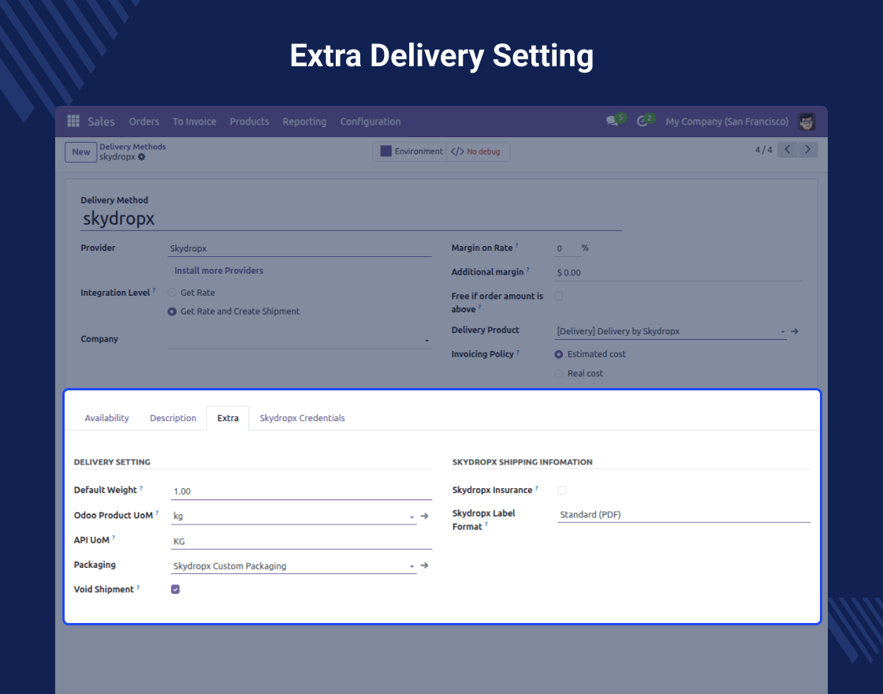Go to previous record arrow
Viewport: 883px width, 694px height.
(x=788, y=149)
